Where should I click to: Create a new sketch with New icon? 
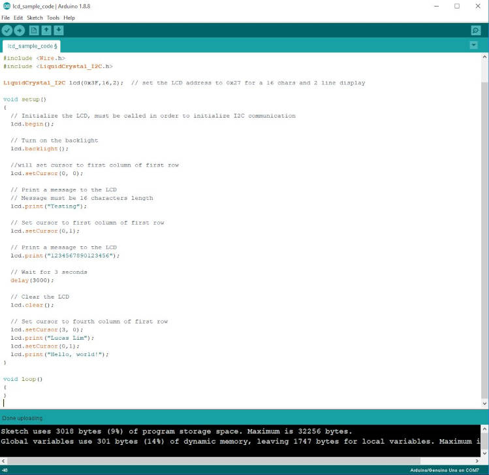coord(34,30)
